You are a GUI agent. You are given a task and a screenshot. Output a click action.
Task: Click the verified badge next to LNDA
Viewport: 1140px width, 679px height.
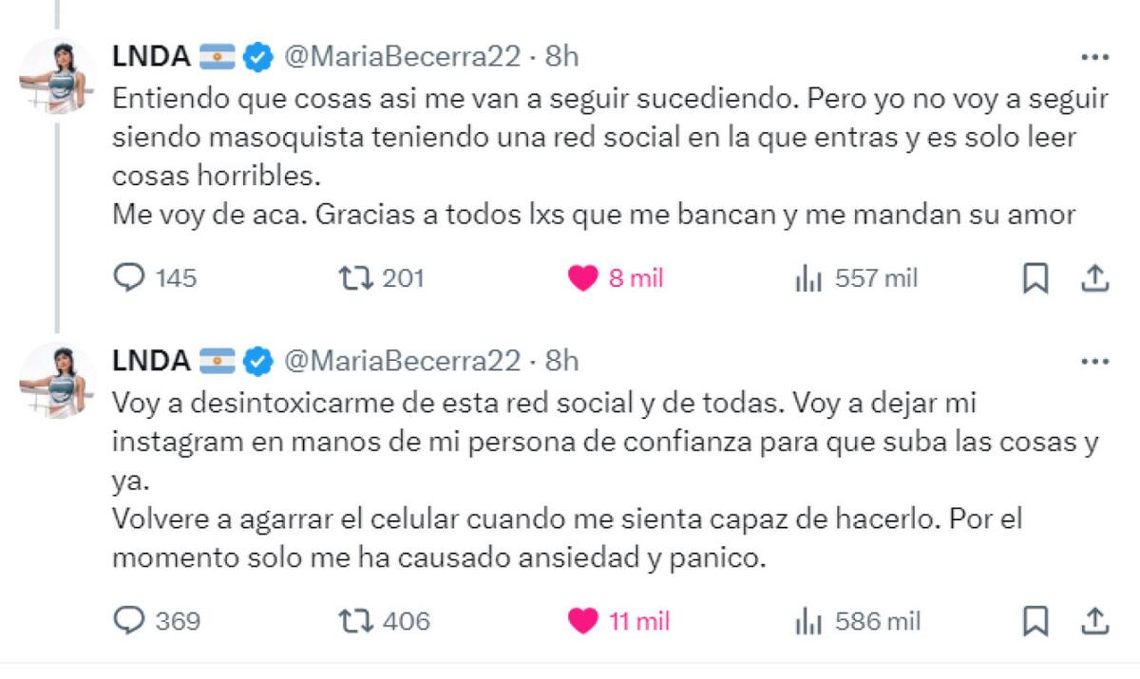[254, 57]
